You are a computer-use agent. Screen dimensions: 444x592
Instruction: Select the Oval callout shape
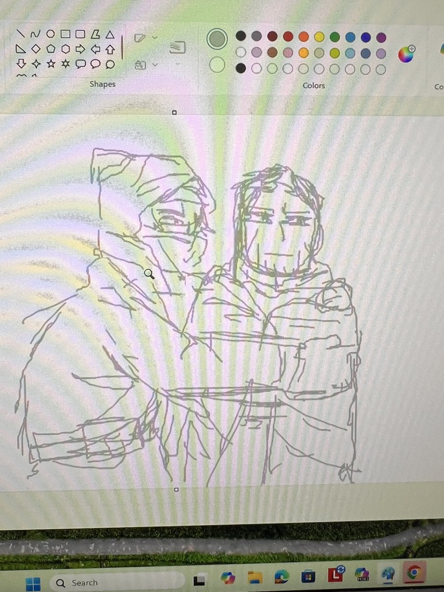point(96,64)
